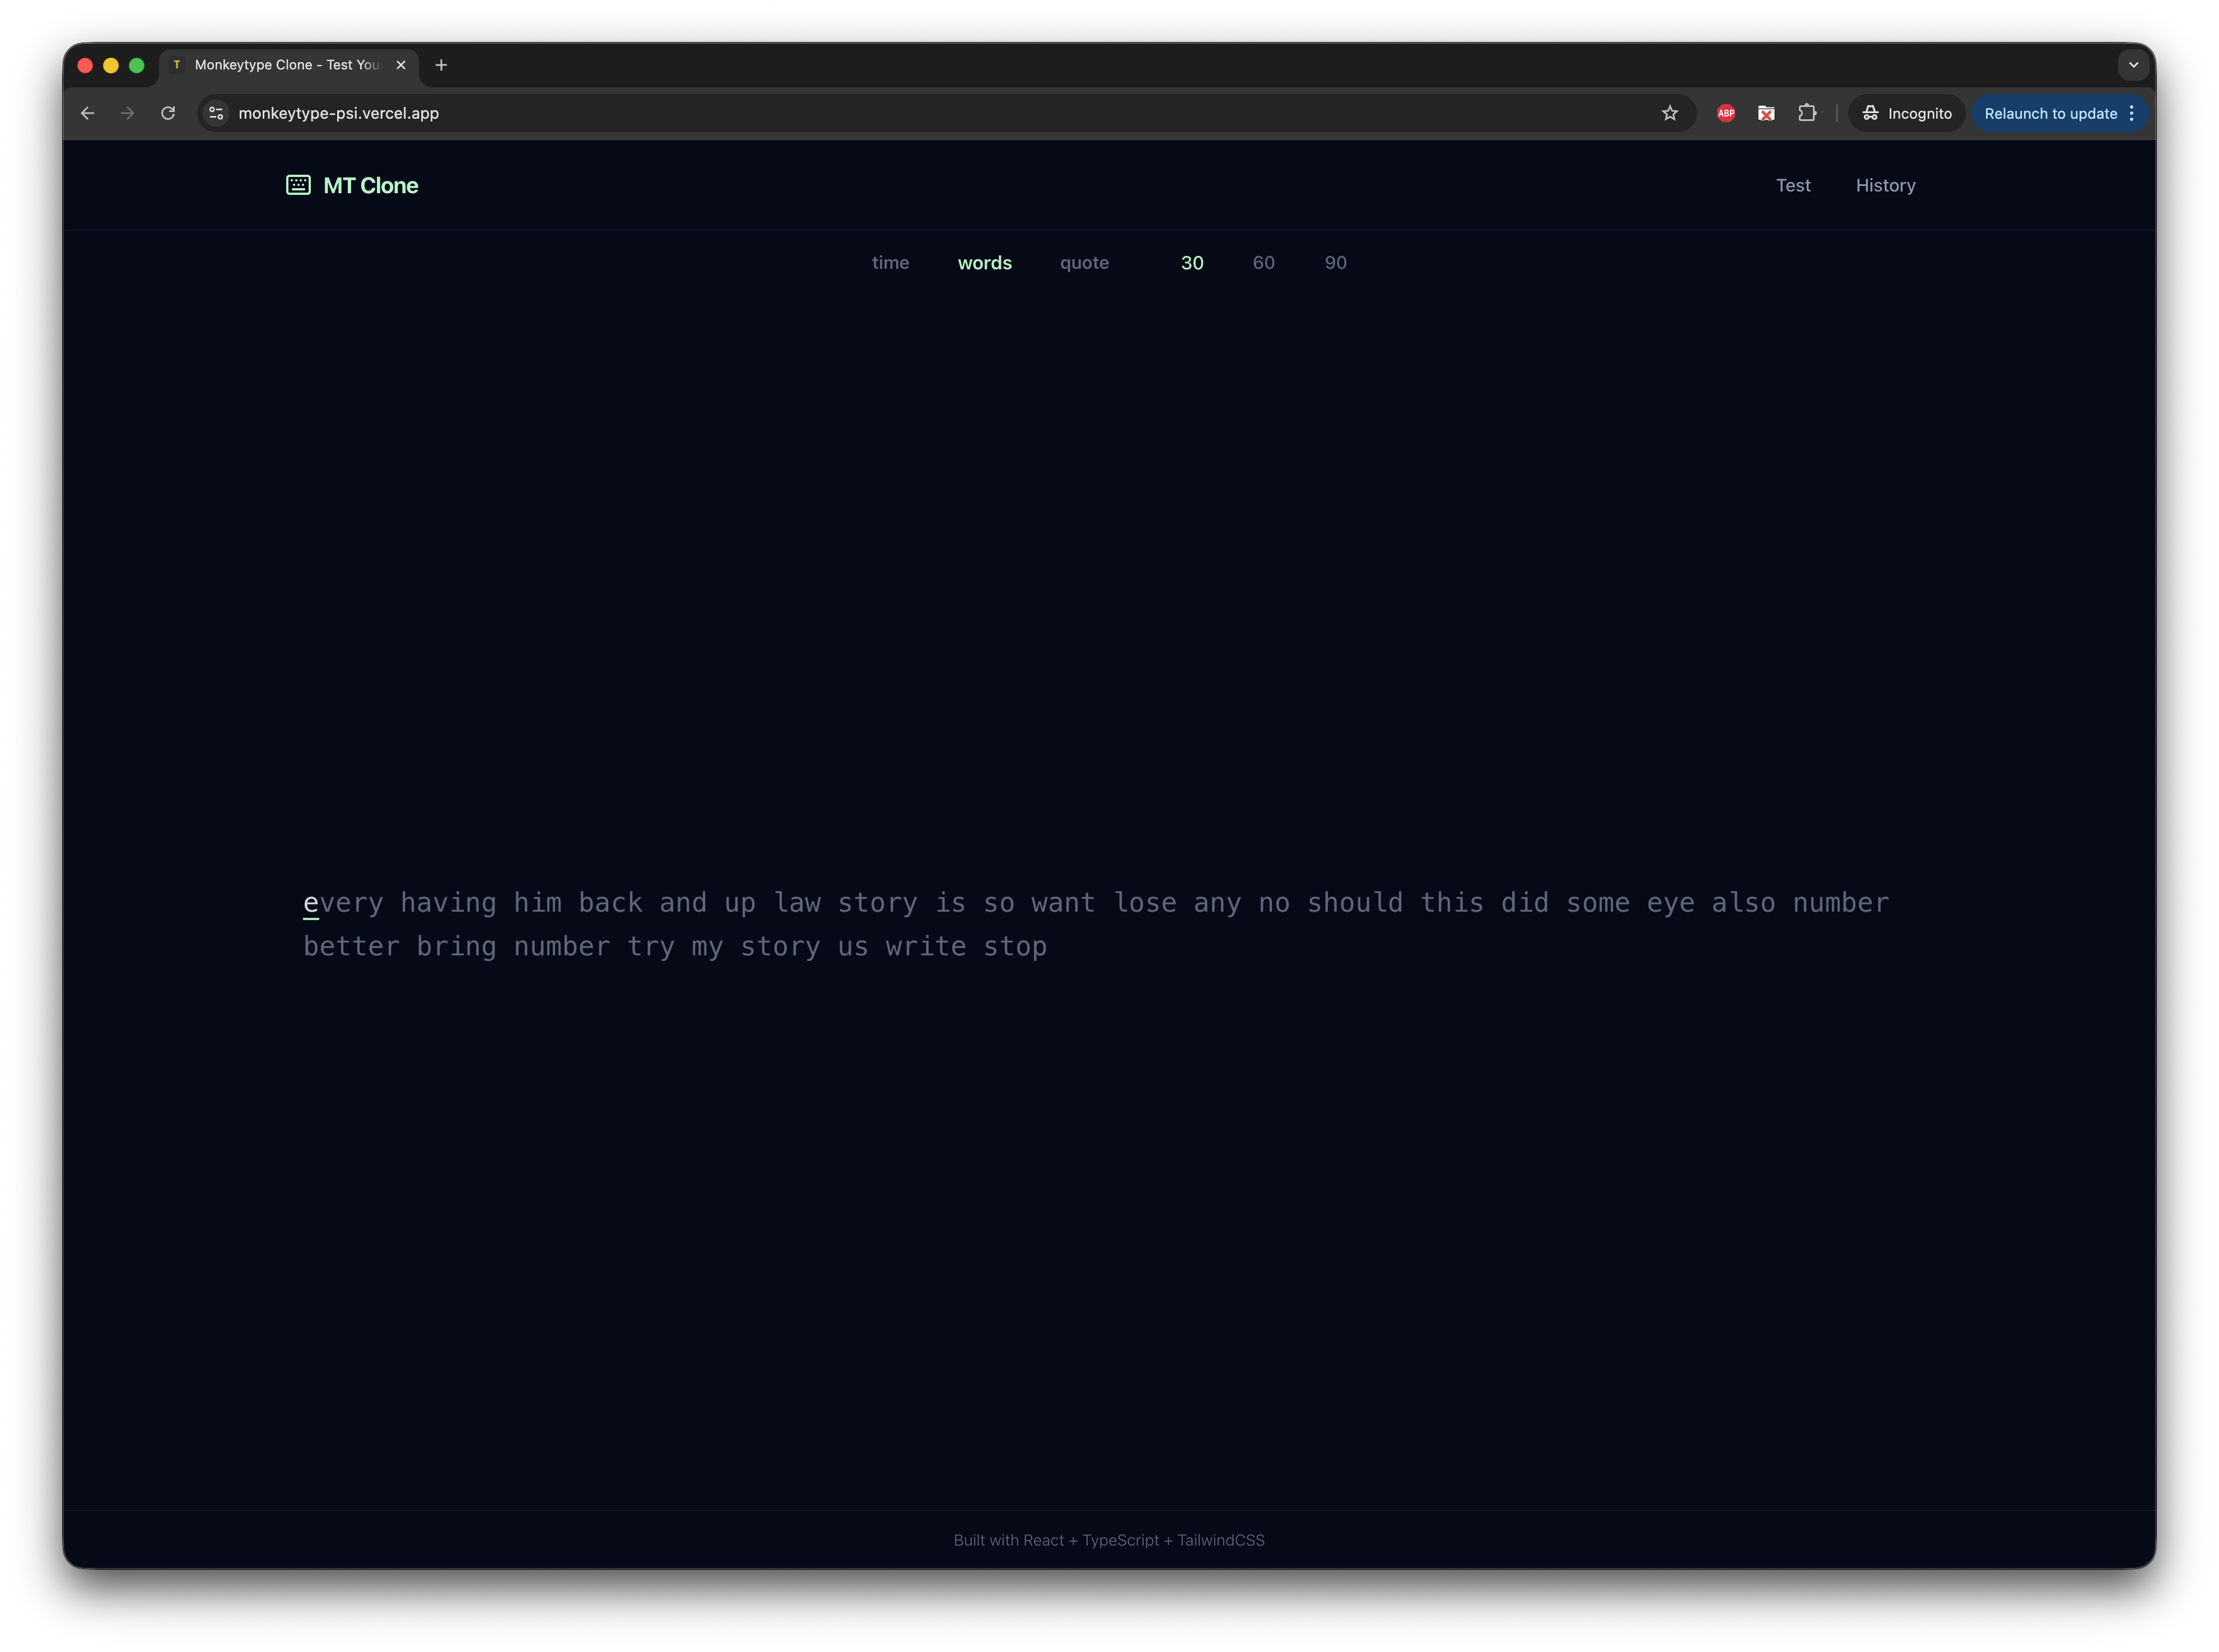Click the word "write" in typing text
The width and height of the screenshot is (2219, 1652).
click(x=926, y=947)
